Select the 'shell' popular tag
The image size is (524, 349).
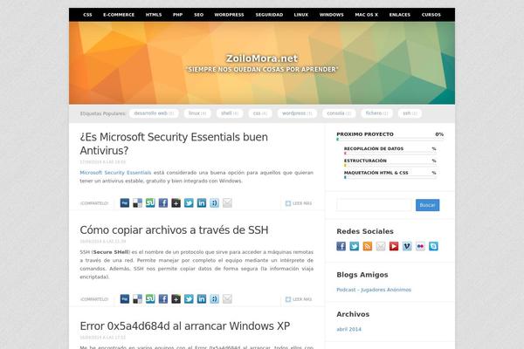(x=230, y=113)
